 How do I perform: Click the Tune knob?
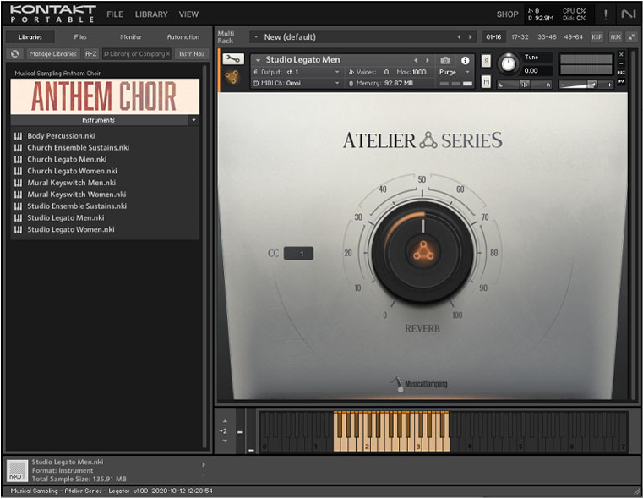(x=508, y=64)
